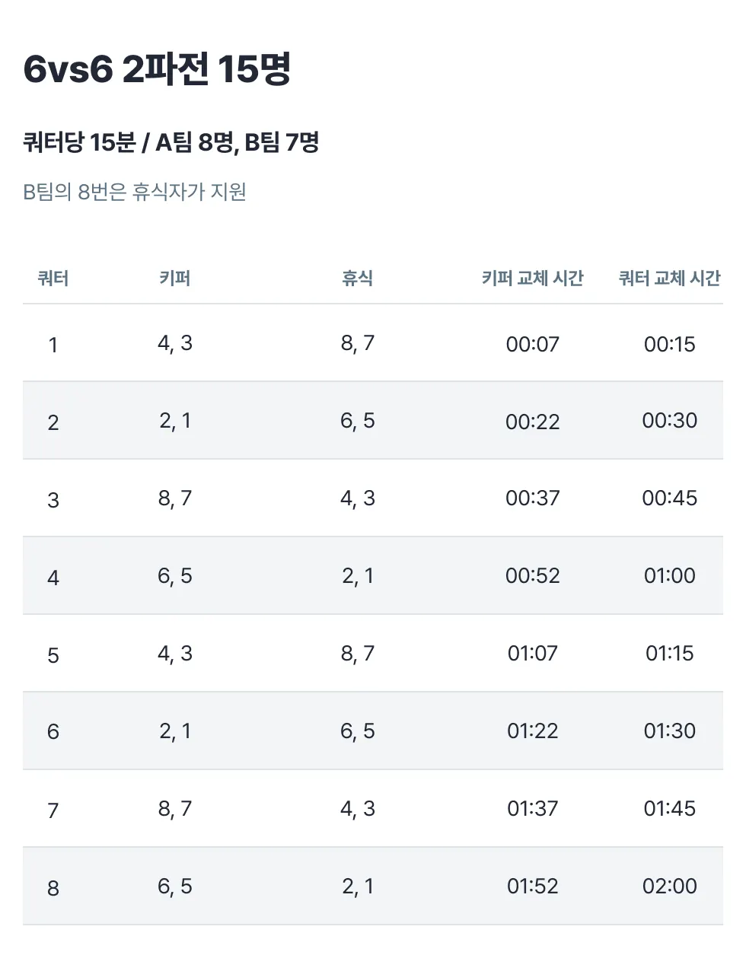The image size is (746, 971).
Task: Click quarter swap time 00:30
Action: tap(670, 421)
